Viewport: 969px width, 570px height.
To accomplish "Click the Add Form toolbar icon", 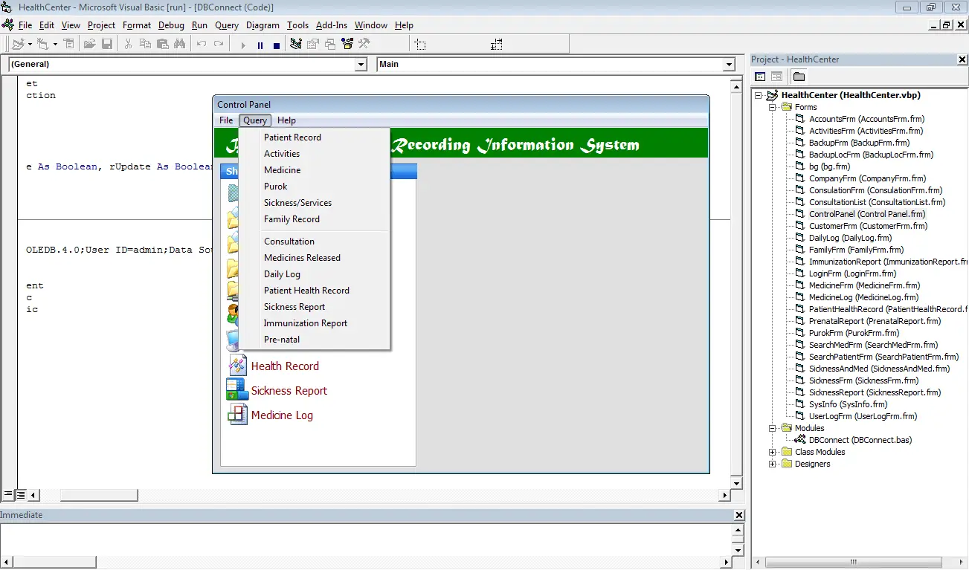I will 43,45.
